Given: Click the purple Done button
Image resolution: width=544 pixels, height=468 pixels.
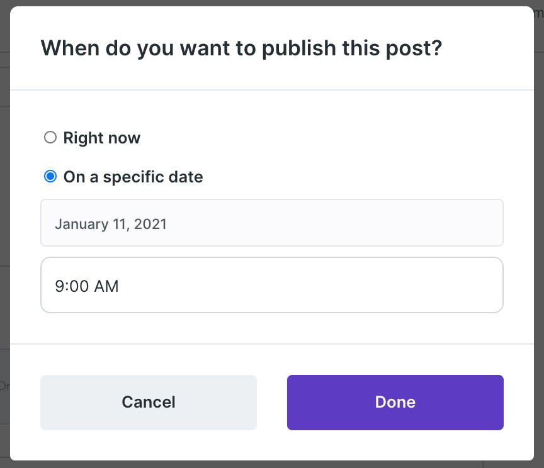Looking at the screenshot, I should tap(395, 403).
